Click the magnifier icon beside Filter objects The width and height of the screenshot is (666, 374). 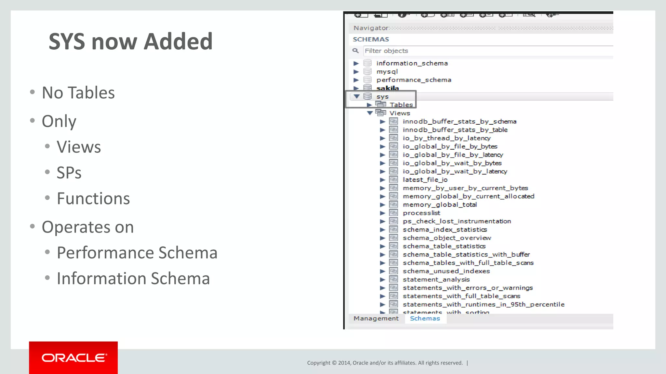tap(355, 51)
